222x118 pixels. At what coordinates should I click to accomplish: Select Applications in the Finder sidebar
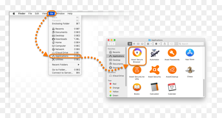point(116,56)
